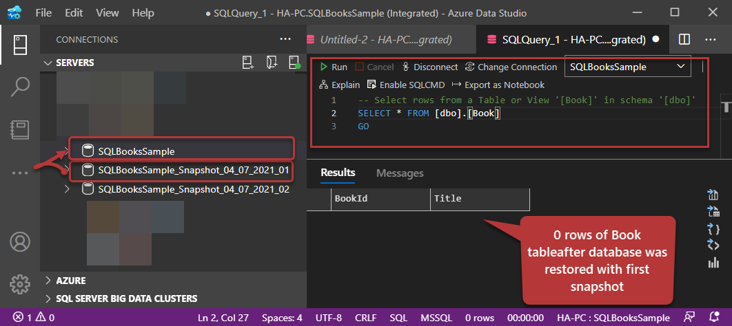Click Ln 2, Col 27 in status bar
Screen dimensions: 732x326
pyautogui.click(x=223, y=318)
